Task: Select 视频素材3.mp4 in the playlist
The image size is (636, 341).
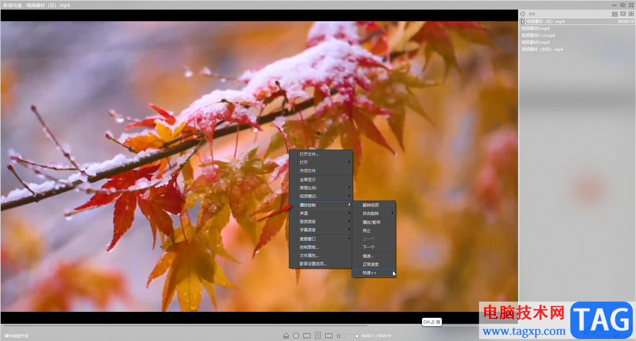Action: [x=577, y=42]
